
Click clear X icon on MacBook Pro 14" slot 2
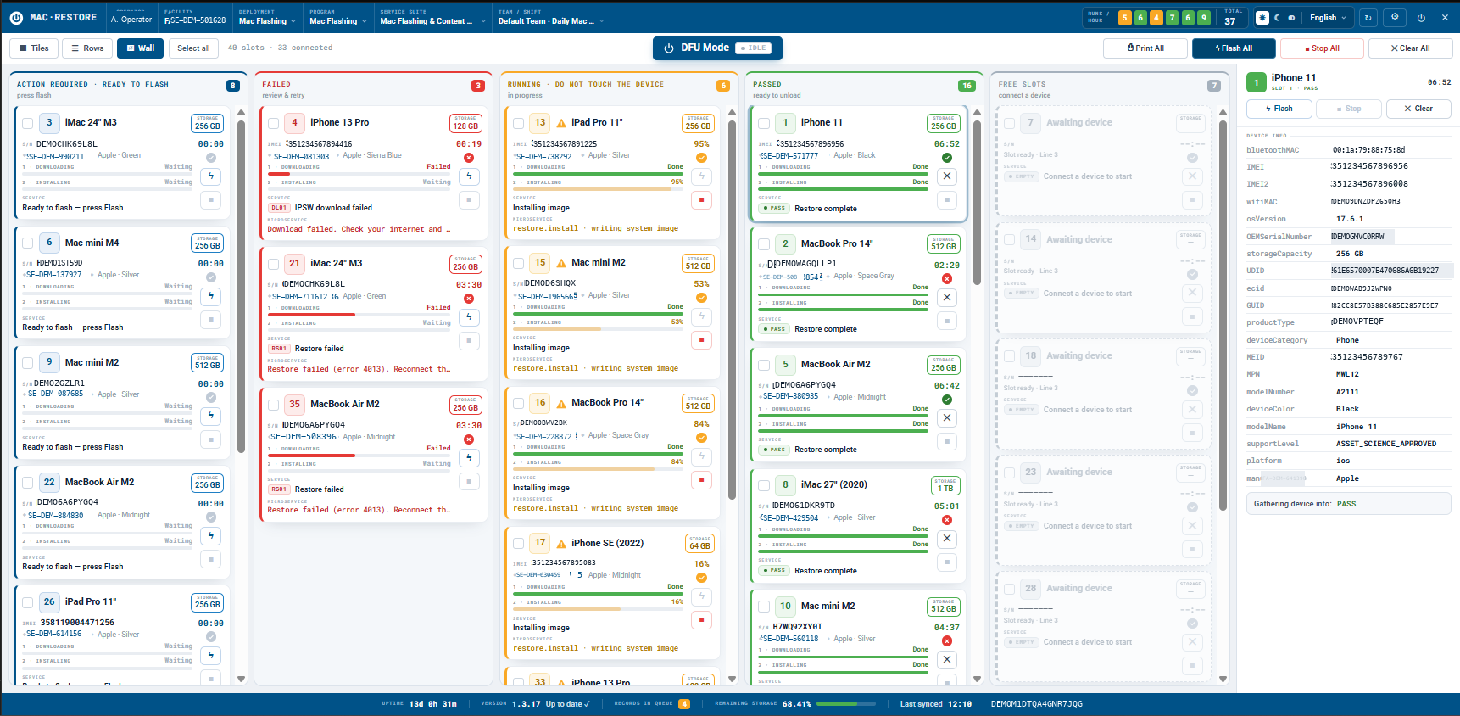(947, 298)
